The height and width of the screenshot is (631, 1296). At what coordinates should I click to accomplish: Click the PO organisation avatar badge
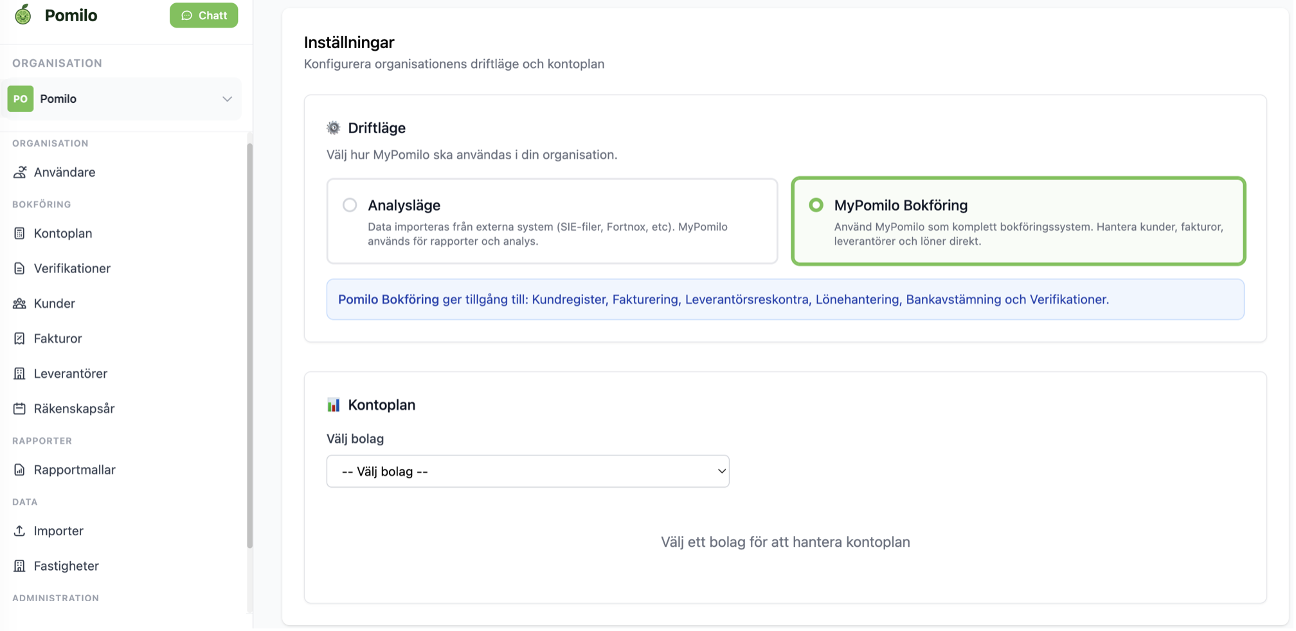click(21, 99)
